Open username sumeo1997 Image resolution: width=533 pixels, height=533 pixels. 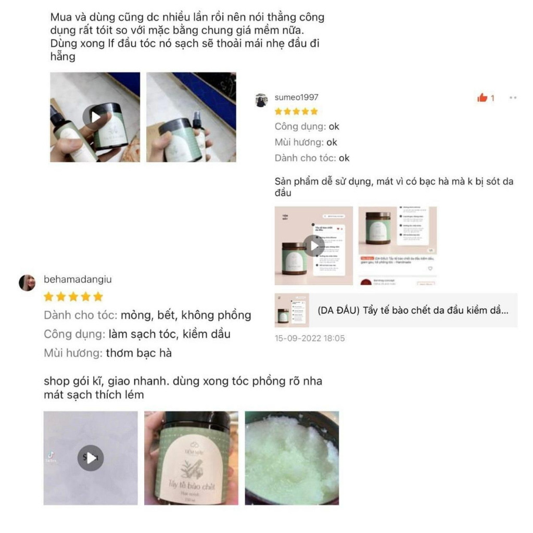pyautogui.click(x=296, y=97)
